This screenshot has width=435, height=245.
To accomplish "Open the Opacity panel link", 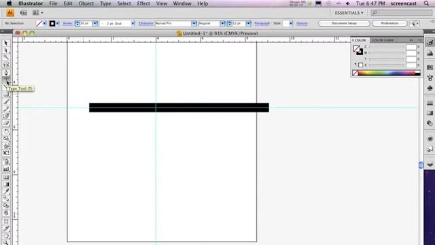I will click(302, 24).
